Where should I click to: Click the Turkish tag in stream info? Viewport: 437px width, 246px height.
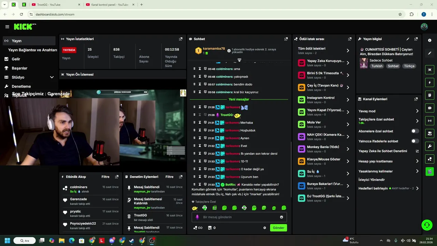[x=377, y=66]
